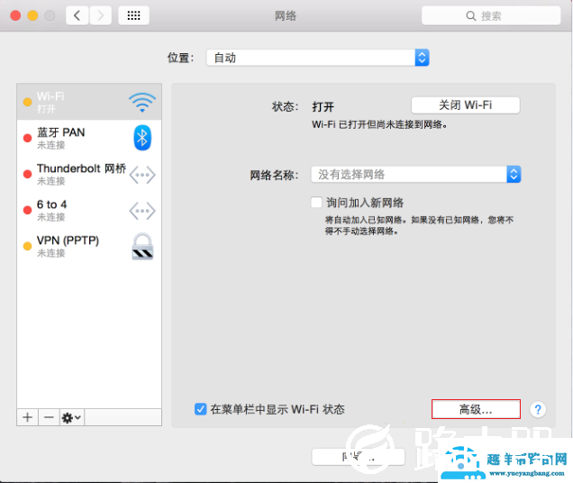Remove selected service with minus button

(x=49, y=417)
